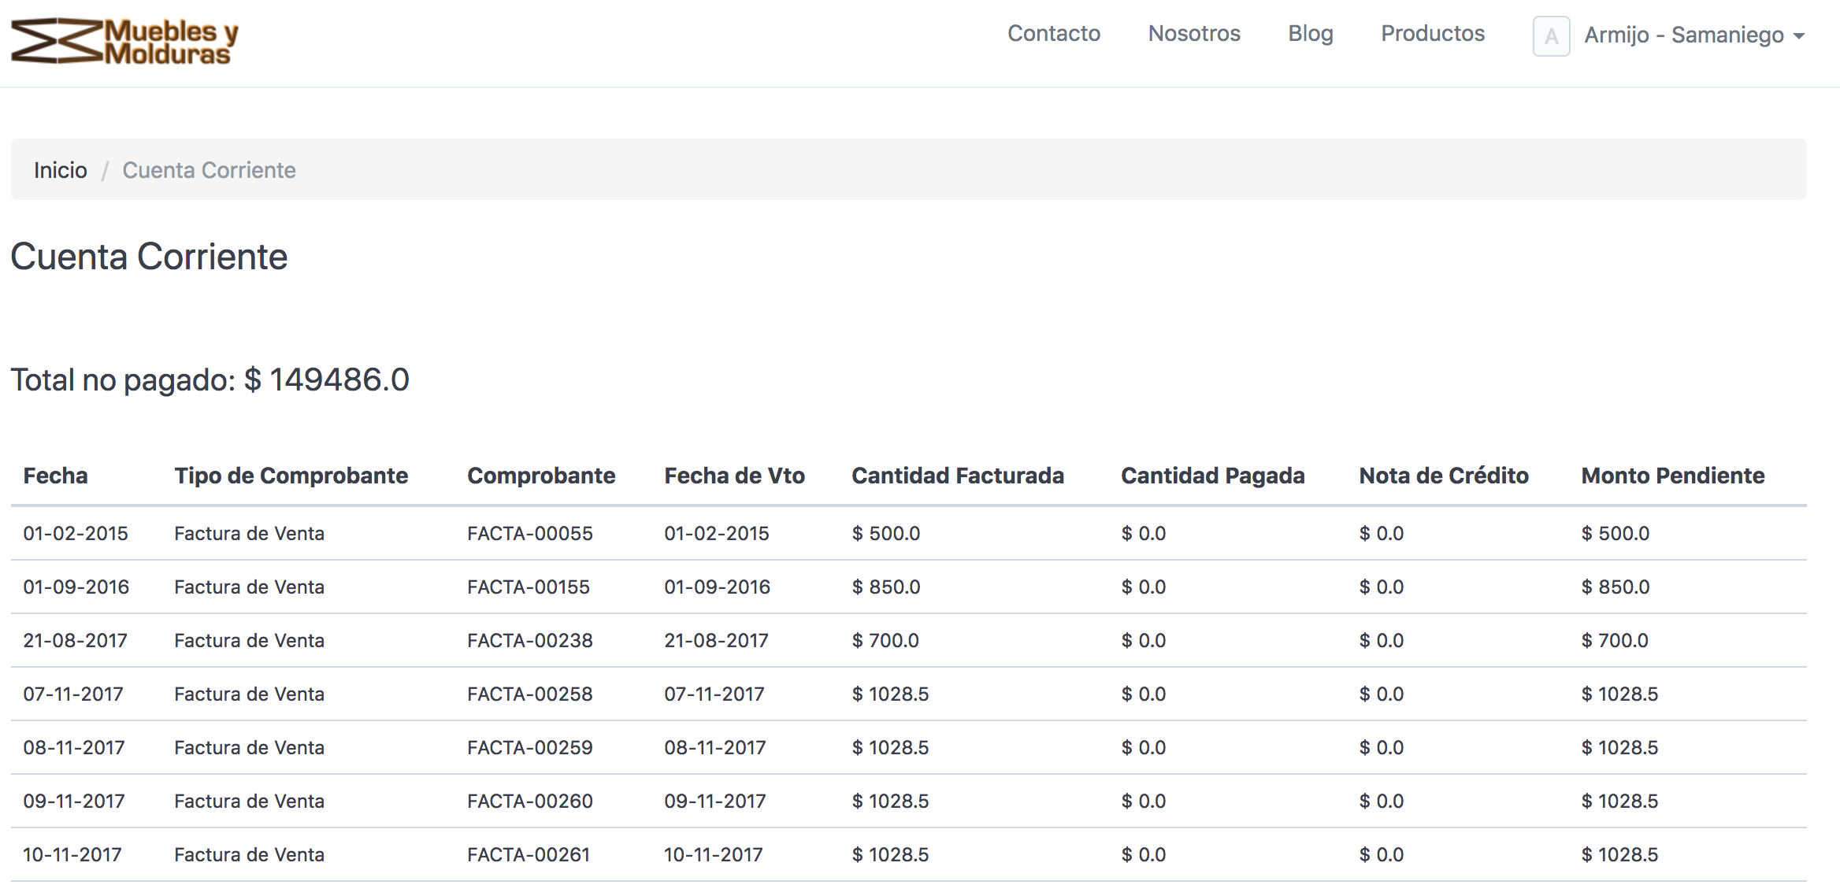Click the FACTA-00260 comprobante cell
Screen dimensions: 1840x896
(529, 801)
